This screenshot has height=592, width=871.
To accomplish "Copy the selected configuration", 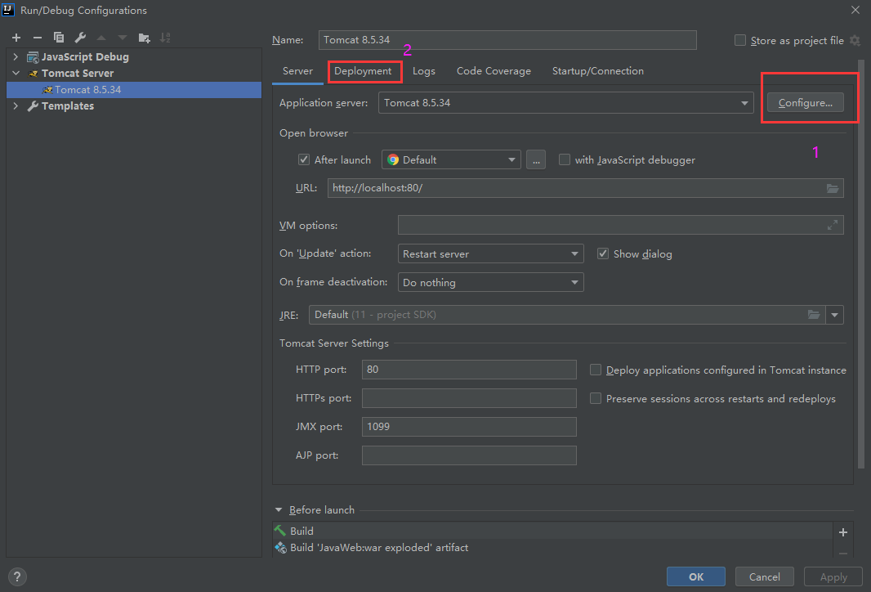I will [x=58, y=38].
